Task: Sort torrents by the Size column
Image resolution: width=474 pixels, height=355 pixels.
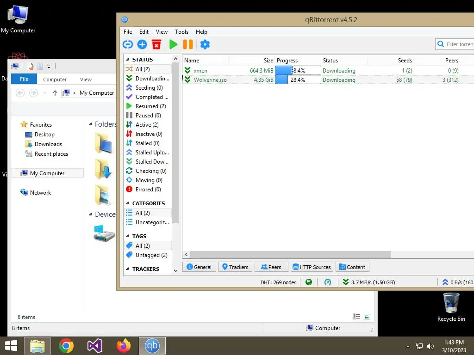Action: click(x=251, y=61)
